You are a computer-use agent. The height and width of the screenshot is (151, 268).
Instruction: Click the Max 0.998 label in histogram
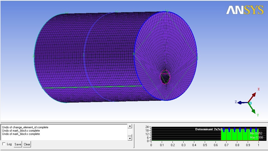click(256, 137)
